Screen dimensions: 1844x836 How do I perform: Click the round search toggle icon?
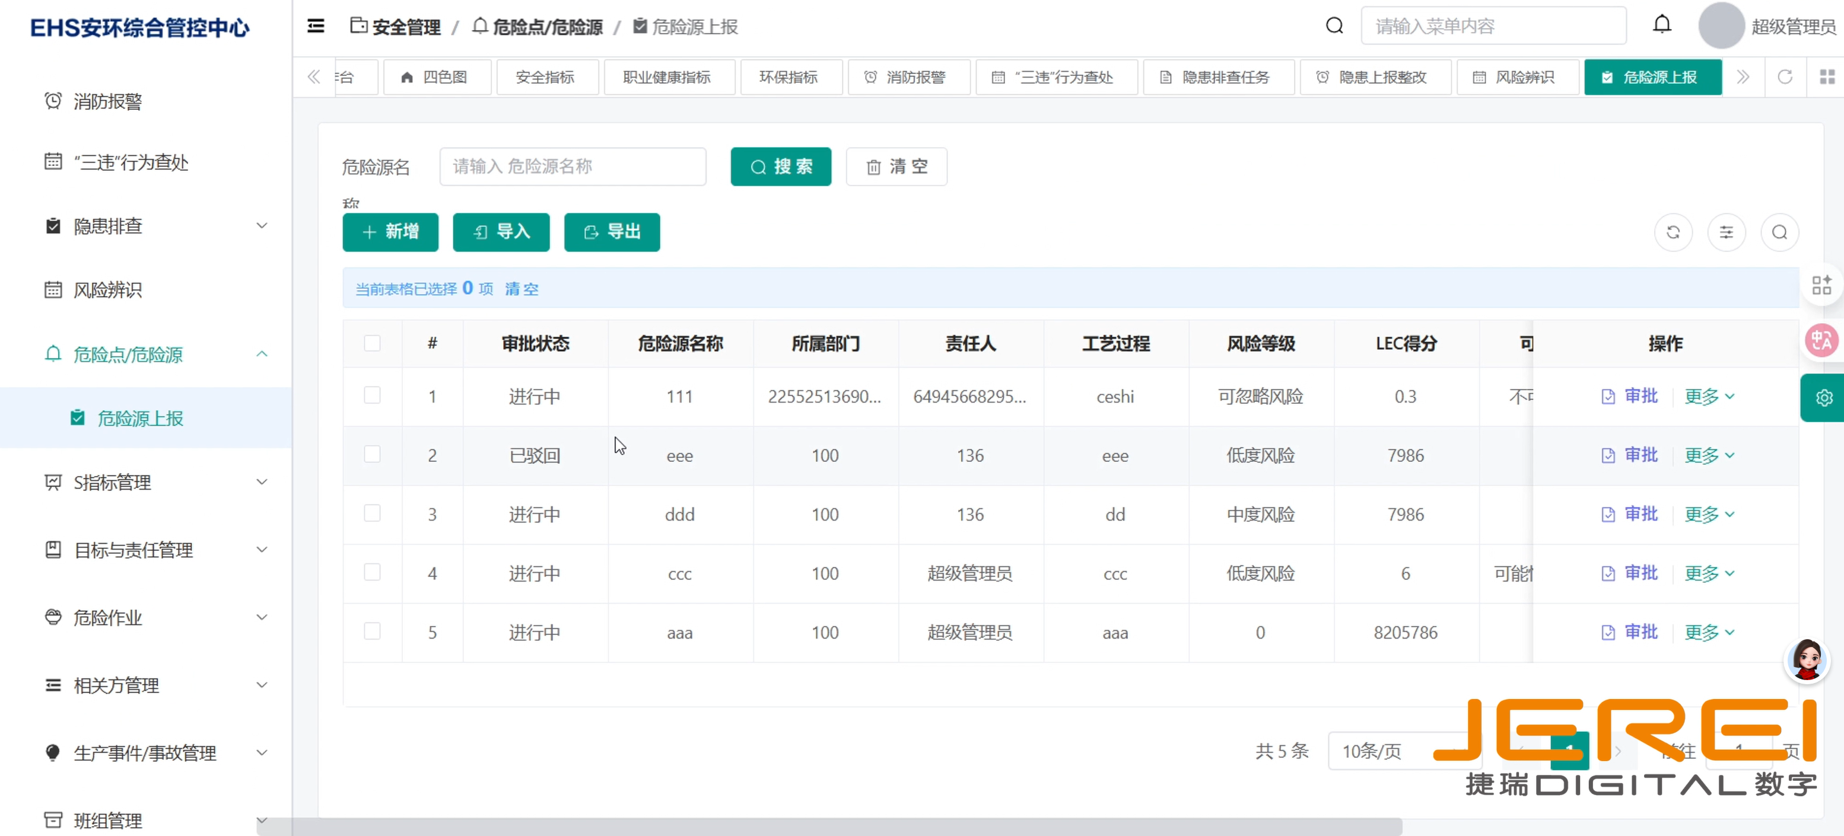pos(1779,232)
